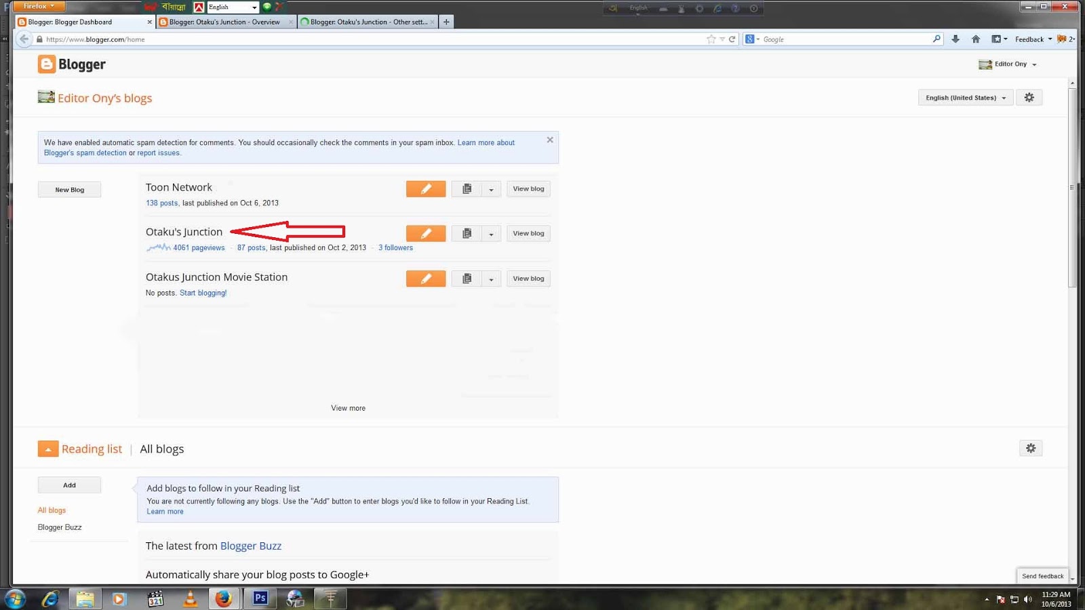1085x610 pixels.
Task: Click Add to follow a blog
Action: [x=69, y=485]
